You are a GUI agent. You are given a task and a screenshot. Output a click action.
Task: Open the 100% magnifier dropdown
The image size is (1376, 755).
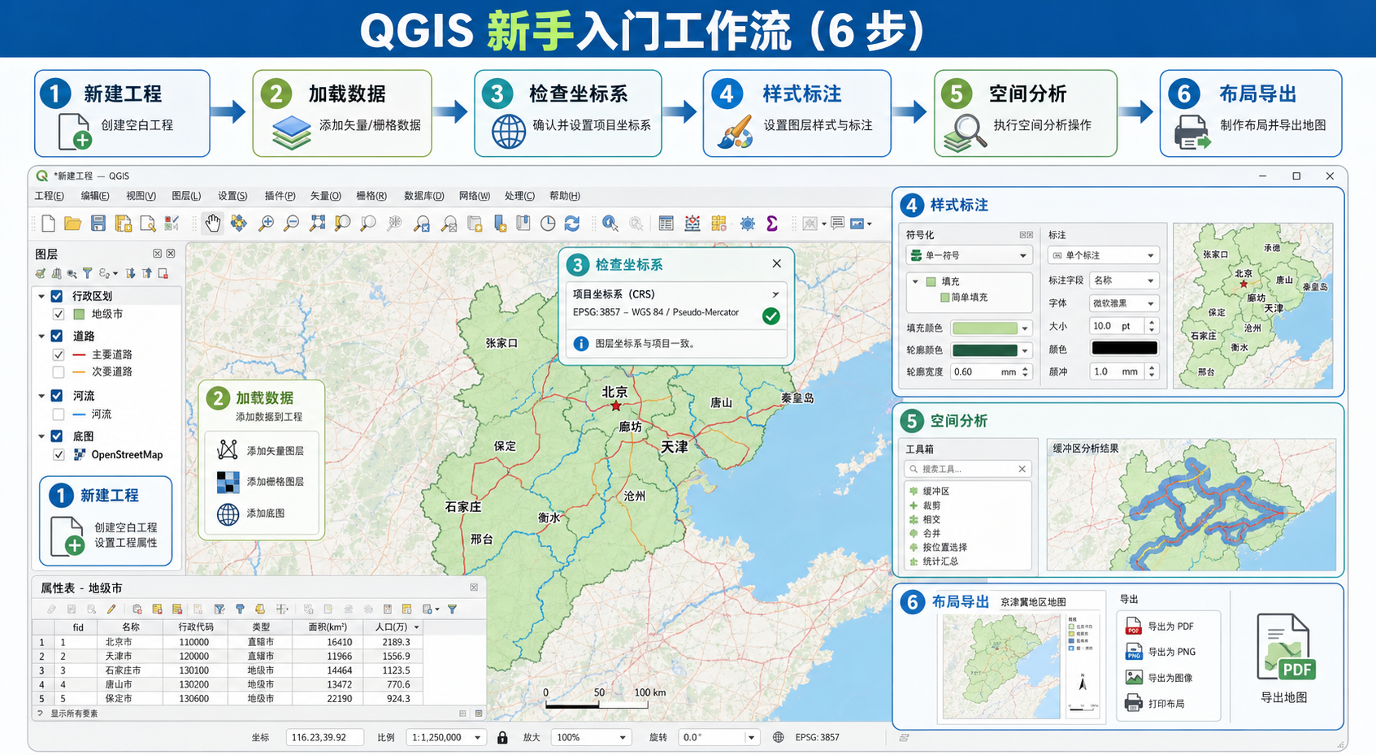click(x=592, y=737)
